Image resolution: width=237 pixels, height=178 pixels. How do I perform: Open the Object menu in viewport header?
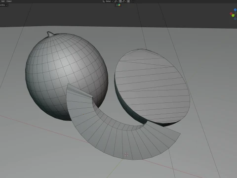pyautogui.click(x=9, y=1)
